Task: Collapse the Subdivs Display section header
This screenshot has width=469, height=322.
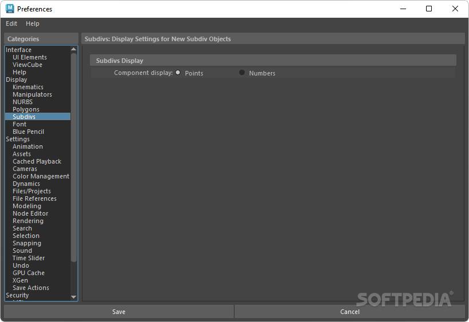Action: pos(273,60)
